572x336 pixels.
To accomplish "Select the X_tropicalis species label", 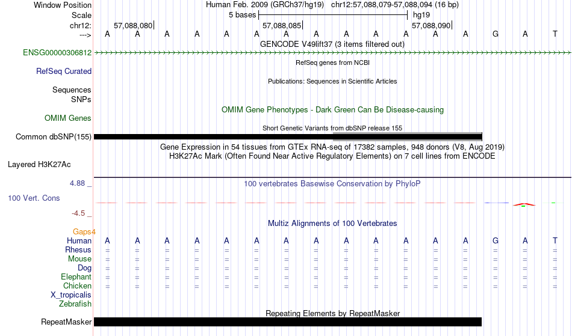I will [71, 295].
